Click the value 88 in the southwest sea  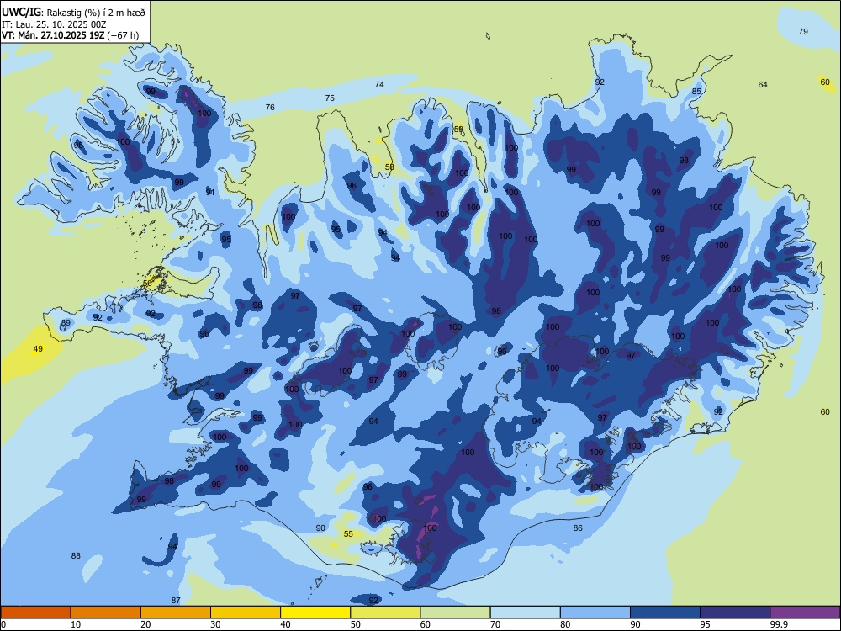[x=76, y=556]
